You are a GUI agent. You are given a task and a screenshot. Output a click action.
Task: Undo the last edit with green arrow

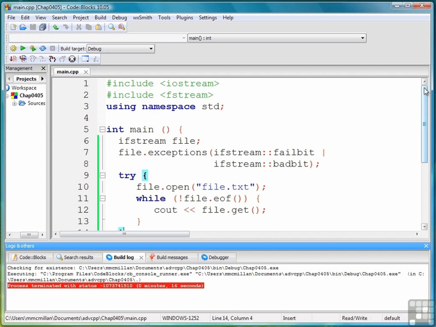pos(56,27)
